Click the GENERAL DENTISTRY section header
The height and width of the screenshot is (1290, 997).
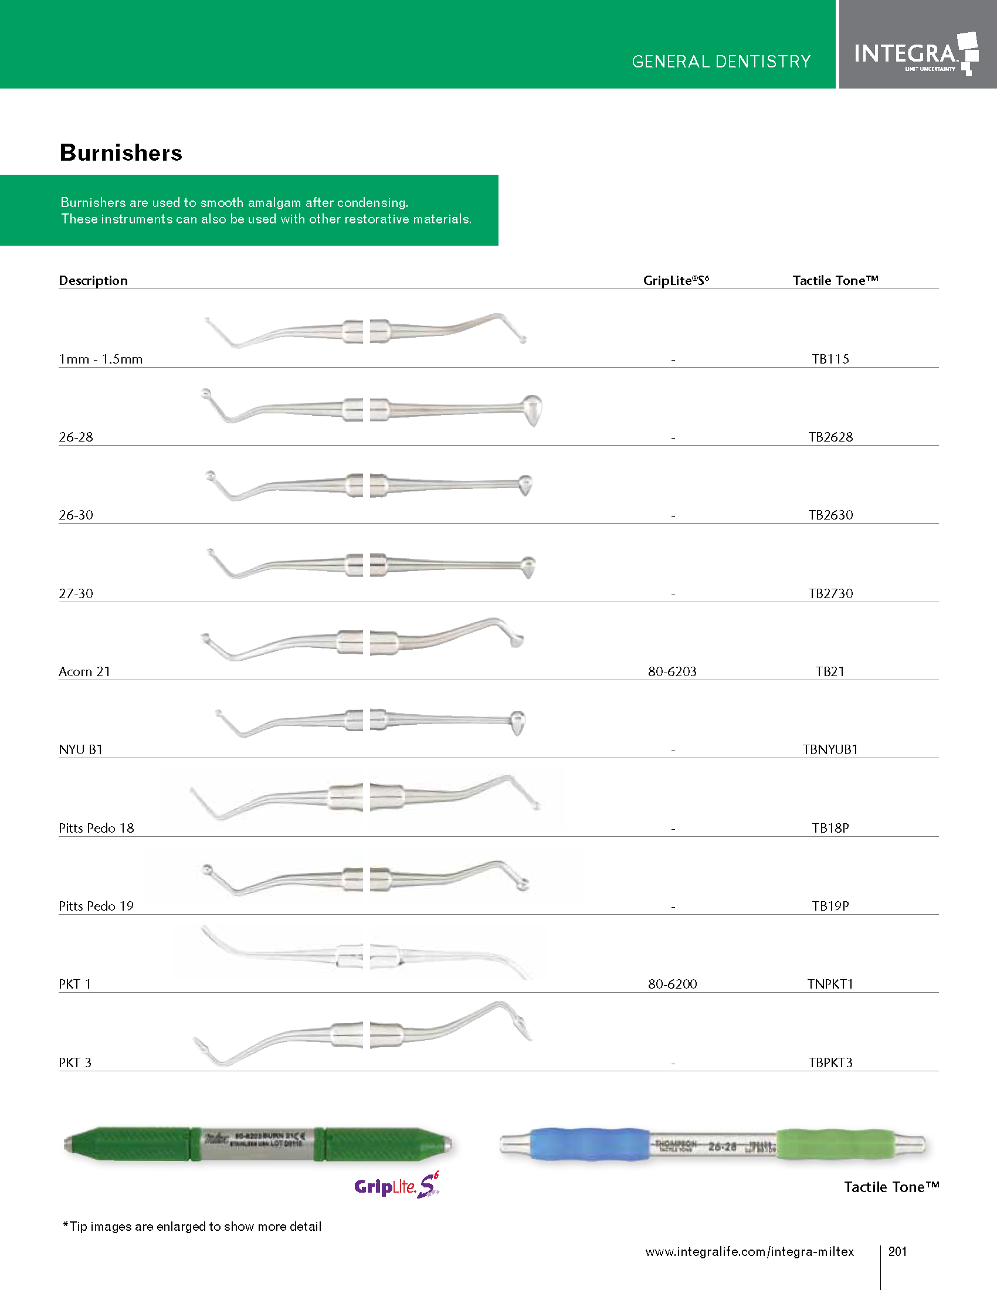721,62
